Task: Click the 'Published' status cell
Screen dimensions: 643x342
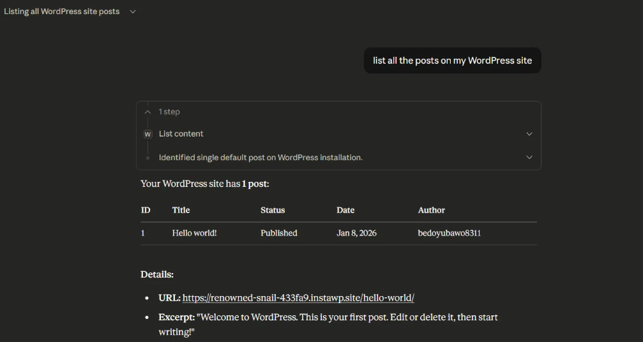Action: click(x=279, y=233)
